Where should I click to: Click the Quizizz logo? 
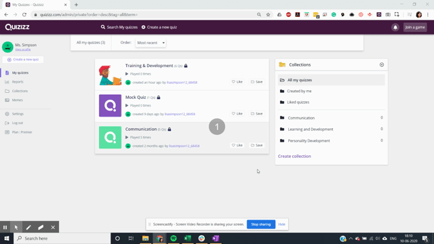[17, 27]
